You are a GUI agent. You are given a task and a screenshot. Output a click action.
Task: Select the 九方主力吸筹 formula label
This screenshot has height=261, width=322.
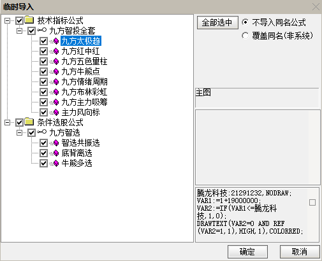coord(84,102)
